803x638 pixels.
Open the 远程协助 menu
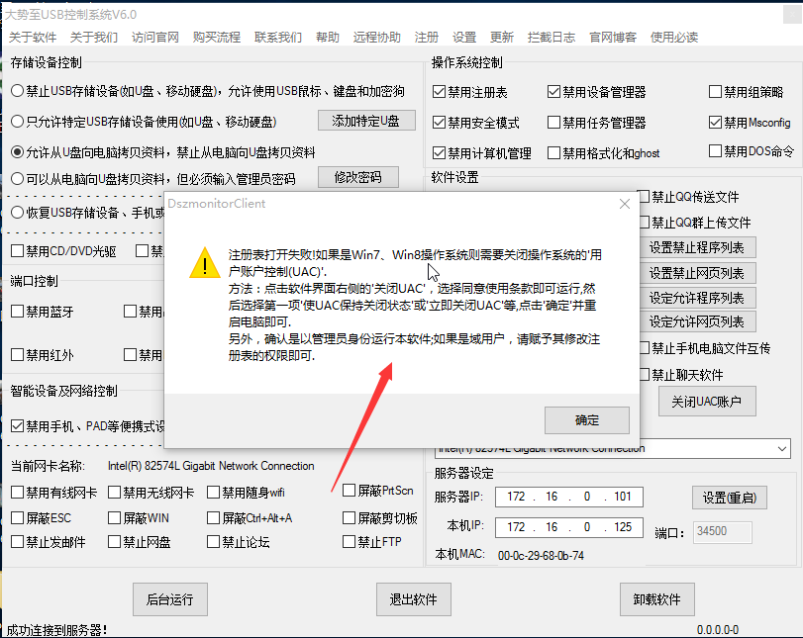(377, 38)
